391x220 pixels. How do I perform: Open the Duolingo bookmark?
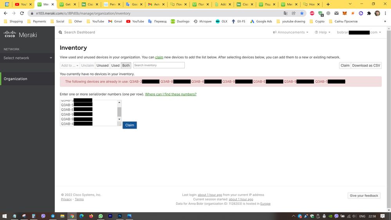pyautogui.click(x=180, y=22)
